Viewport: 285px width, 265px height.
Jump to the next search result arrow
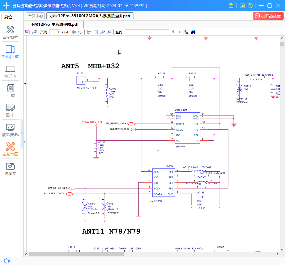click(180, 32)
